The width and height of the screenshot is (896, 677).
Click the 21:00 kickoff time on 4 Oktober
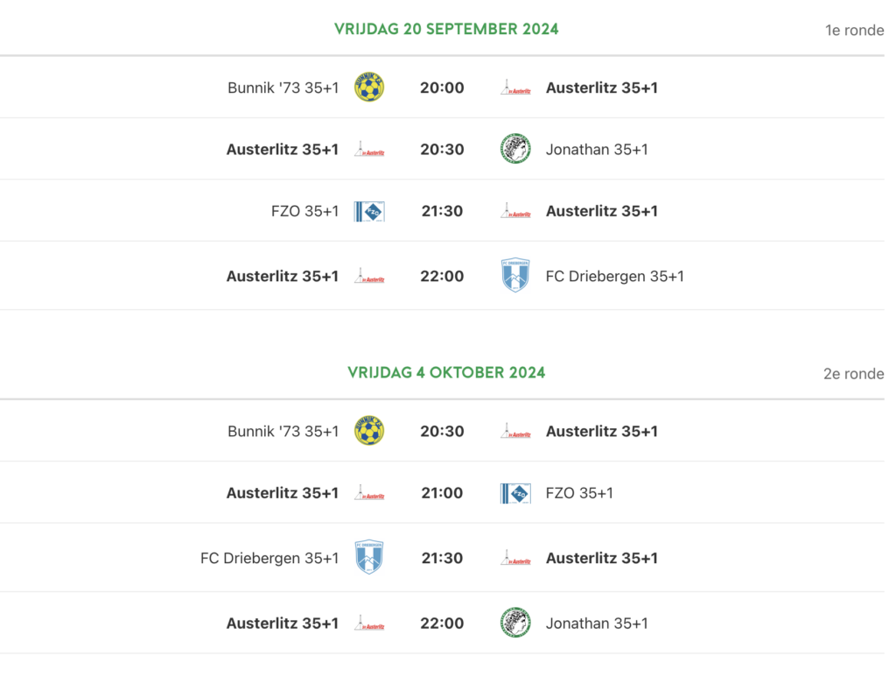pos(442,493)
